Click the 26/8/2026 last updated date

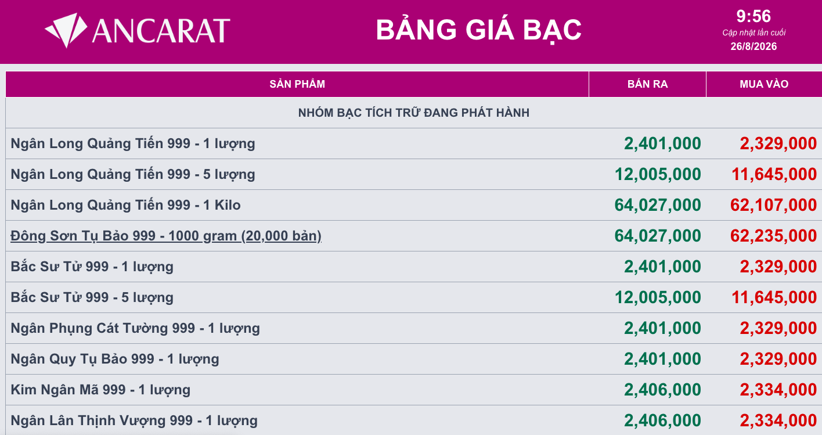click(753, 46)
